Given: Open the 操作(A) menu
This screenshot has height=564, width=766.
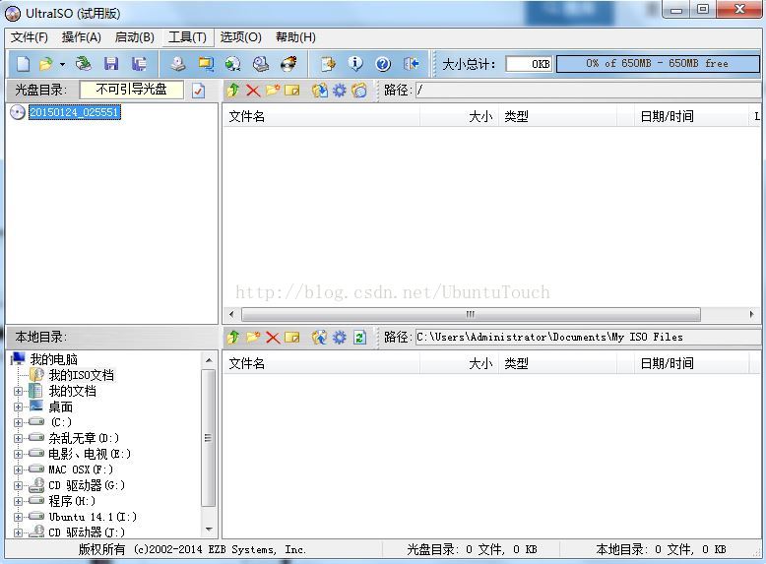Looking at the screenshot, I should (x=81, y=37).
